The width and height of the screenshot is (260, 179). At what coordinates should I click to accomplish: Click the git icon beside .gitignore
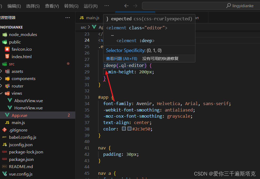(4, 130)
